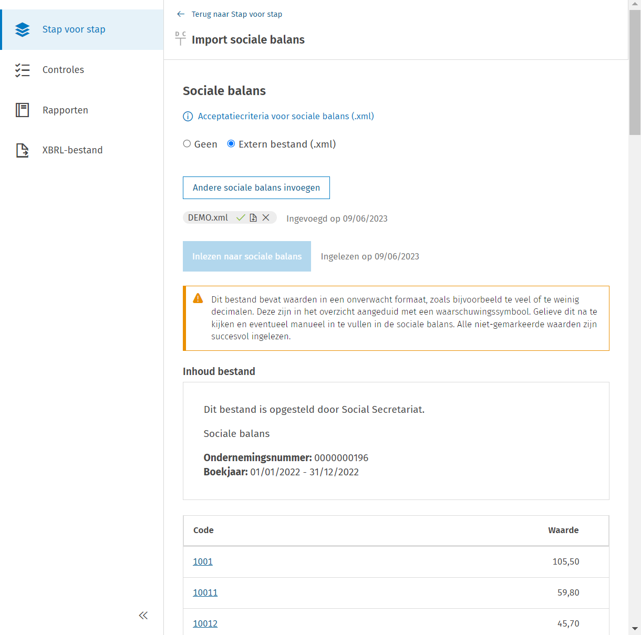Viewport: 641px width, 635px height.
Task: Collapse the sidebar with the double chevron
Action: tap(143, 616)
